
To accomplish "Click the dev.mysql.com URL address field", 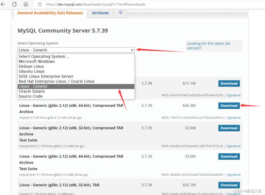I will pyautogui.click(x=95, y=4).
